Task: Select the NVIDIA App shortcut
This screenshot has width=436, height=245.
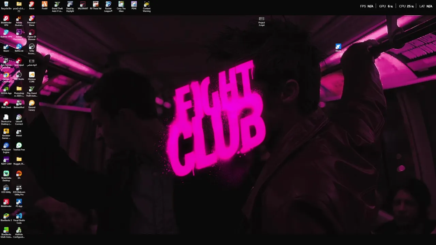Action: pos(6,90)
